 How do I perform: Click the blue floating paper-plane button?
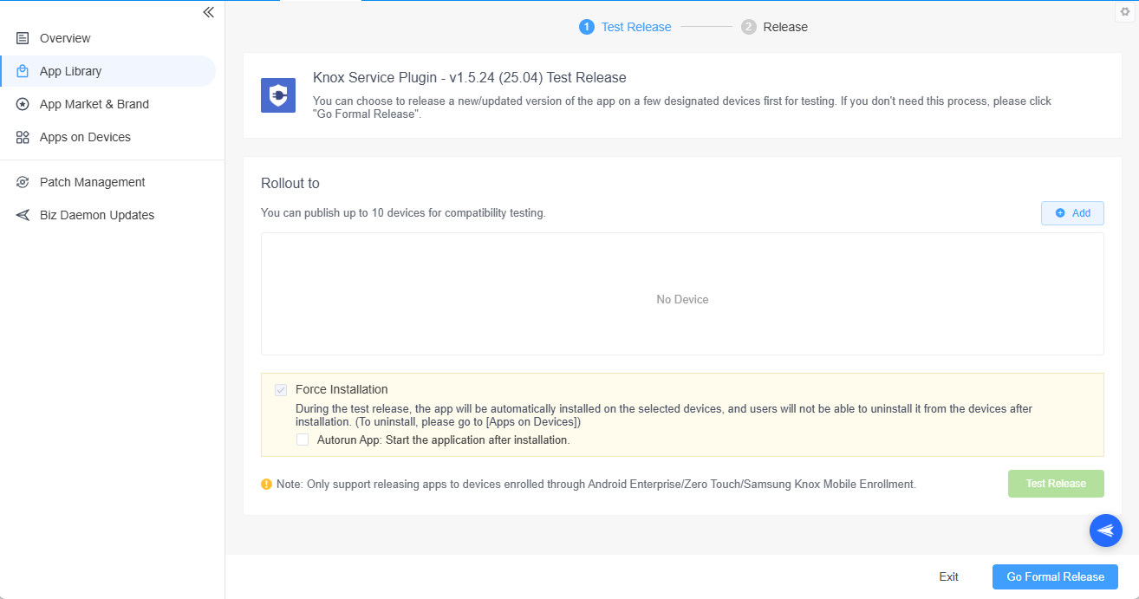(1105, 531)
